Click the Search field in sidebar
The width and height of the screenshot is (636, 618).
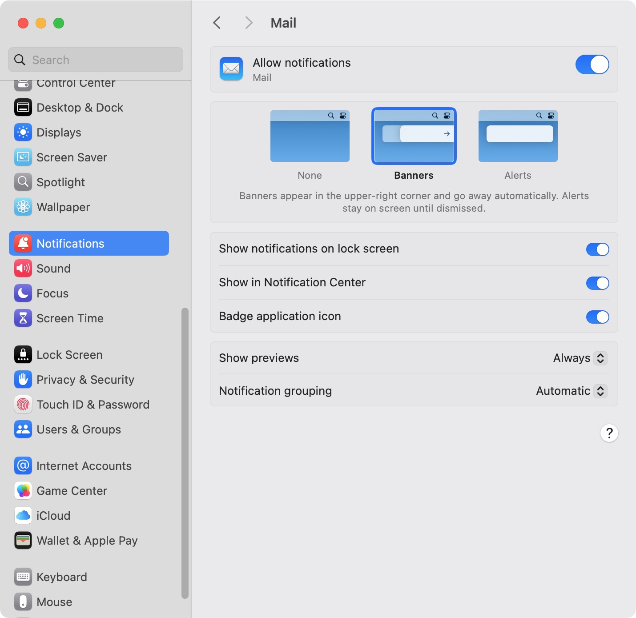96,60
